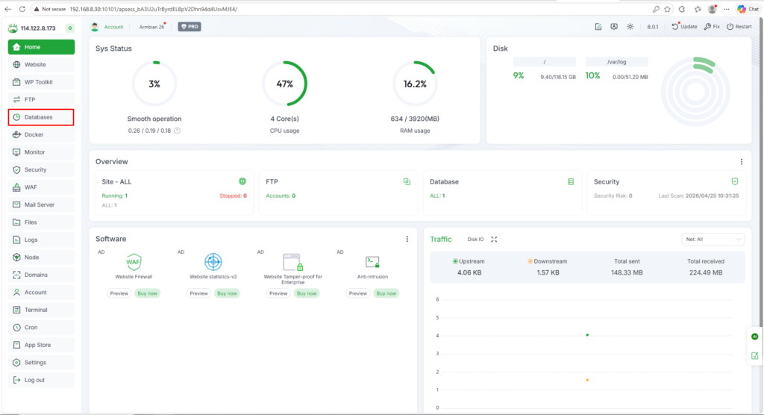Open the Overview three-dot options menu
Image resolution: width=764 pixels, height=415 pixels.
(x=741, y=162)
